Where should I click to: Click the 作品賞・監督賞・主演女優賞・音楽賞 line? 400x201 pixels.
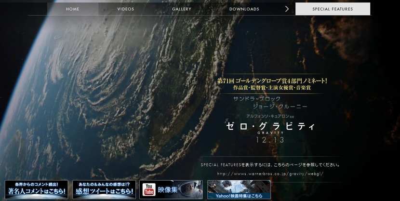pyautogui.click(x=272, y=88)
